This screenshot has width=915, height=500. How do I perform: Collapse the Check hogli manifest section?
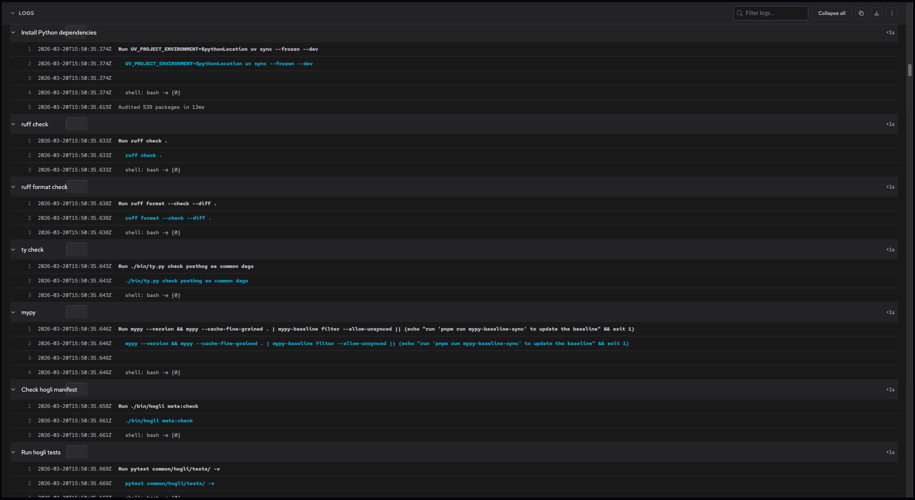point(13,389)
